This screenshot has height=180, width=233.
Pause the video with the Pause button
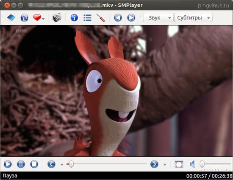coord(21,164)
